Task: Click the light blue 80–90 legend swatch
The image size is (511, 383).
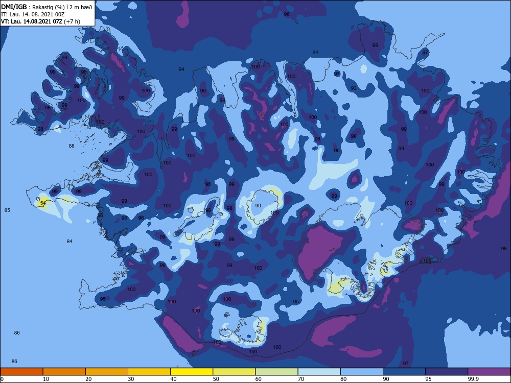Action: coord(362,372)
